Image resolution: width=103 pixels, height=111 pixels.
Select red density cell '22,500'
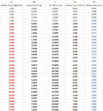coord(12,89)
